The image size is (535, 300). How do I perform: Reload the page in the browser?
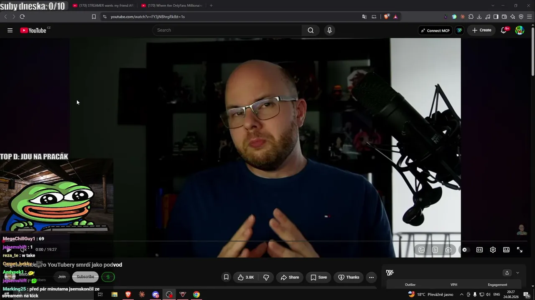coord(22,17)
